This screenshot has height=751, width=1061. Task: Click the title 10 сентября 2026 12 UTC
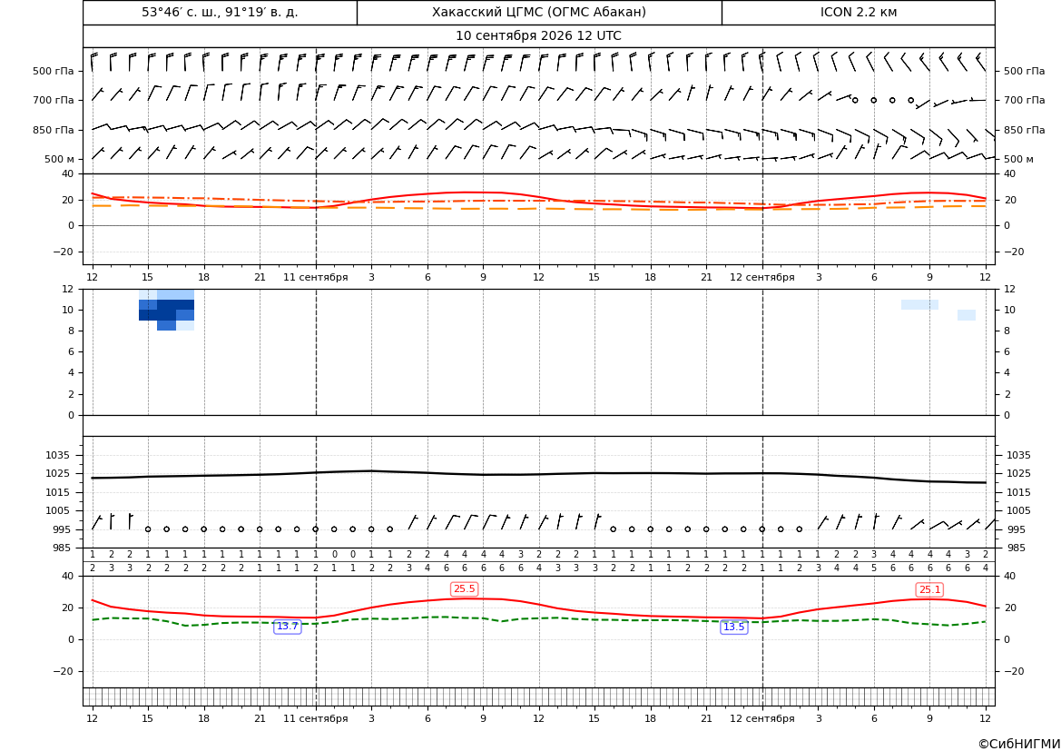538,36
